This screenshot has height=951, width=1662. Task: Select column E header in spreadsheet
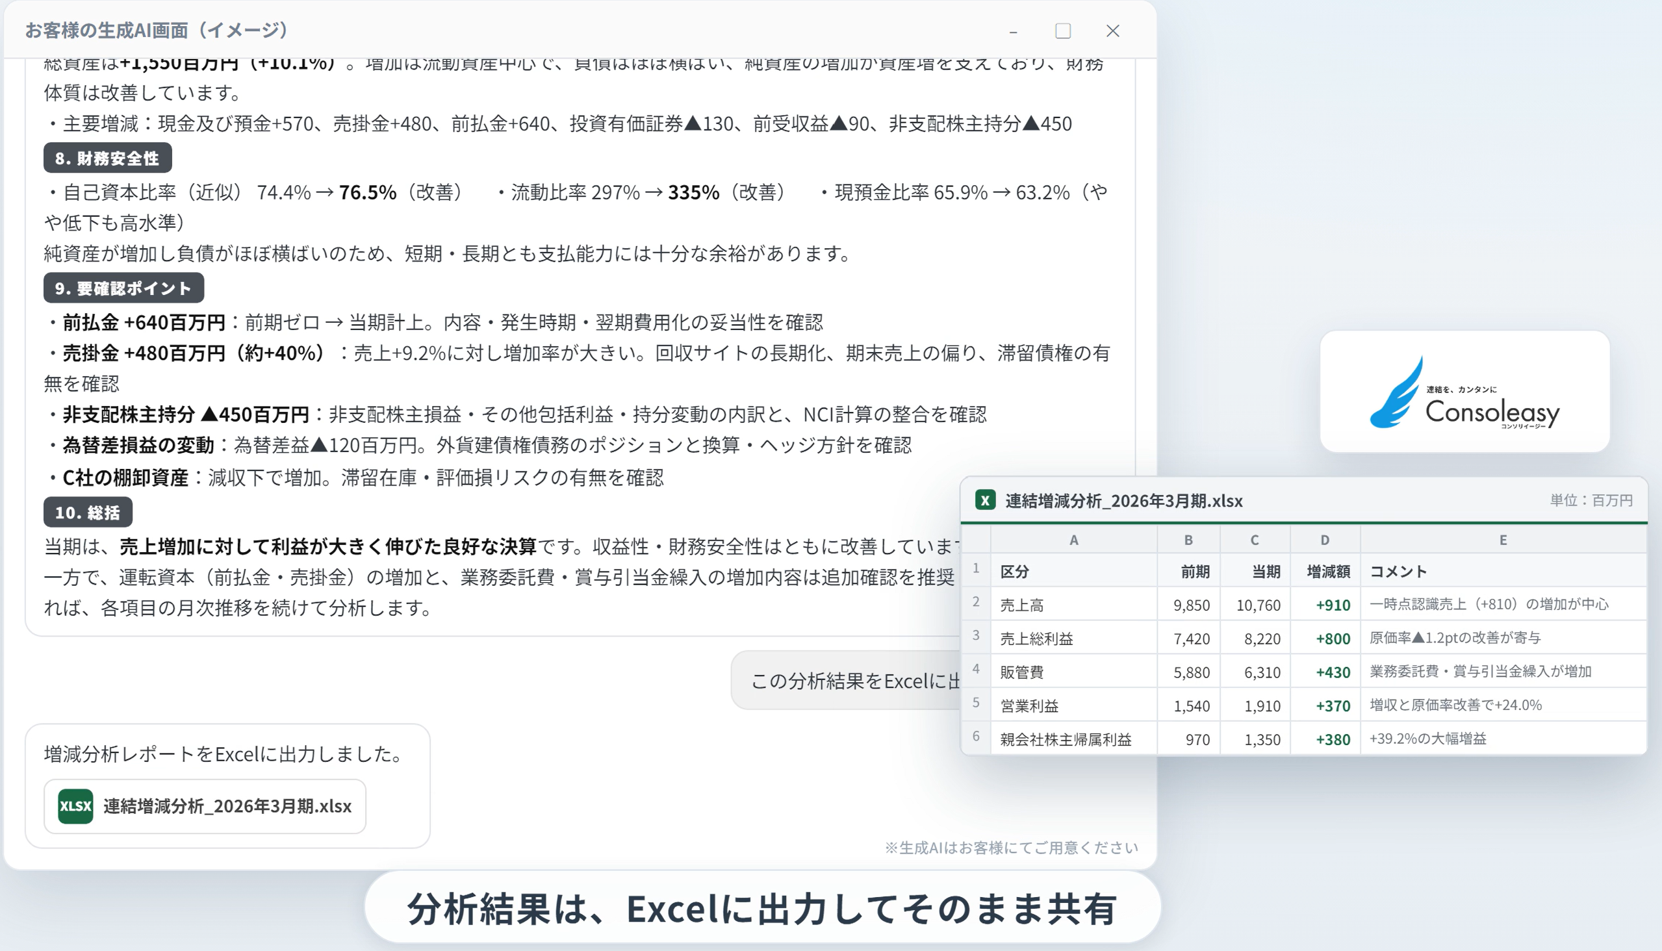[1503, 540]
